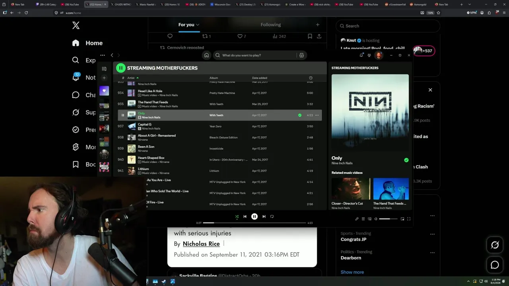Open the Discover Weekly playlist tile
This screenshot has height=286, width=509.
pyautogui.click(x=104, y=167)
